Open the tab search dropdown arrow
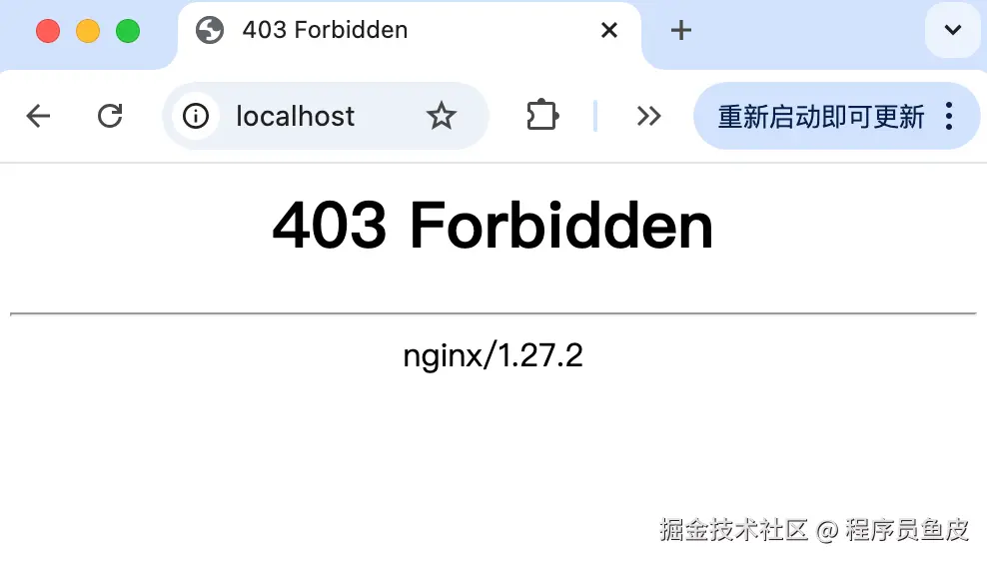 click(x=952, y=30)
